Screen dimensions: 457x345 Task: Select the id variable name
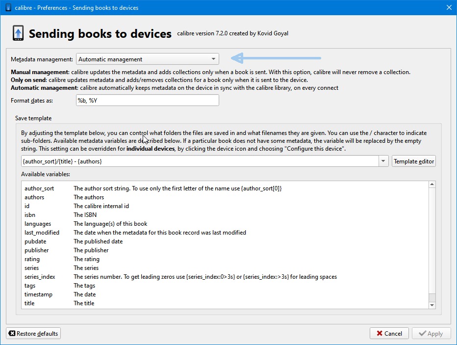(x=27, y=206)
